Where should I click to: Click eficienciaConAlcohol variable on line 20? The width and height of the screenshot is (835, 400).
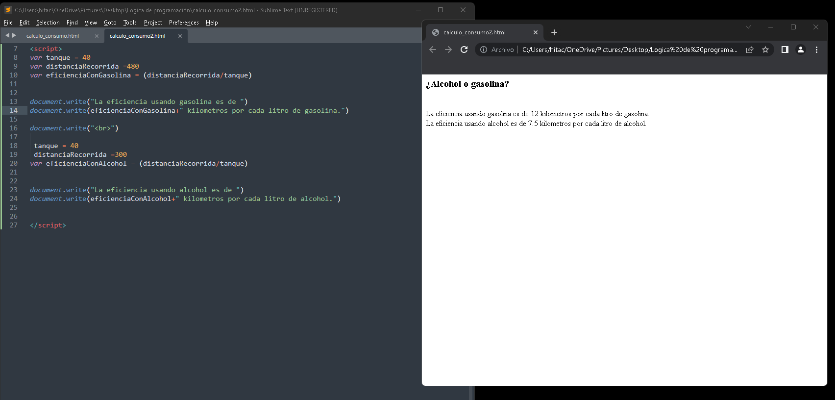tap(86, 163)
